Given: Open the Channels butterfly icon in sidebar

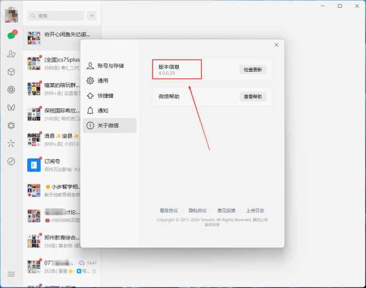Looking at the screenshot, I should tap(11, 107).
